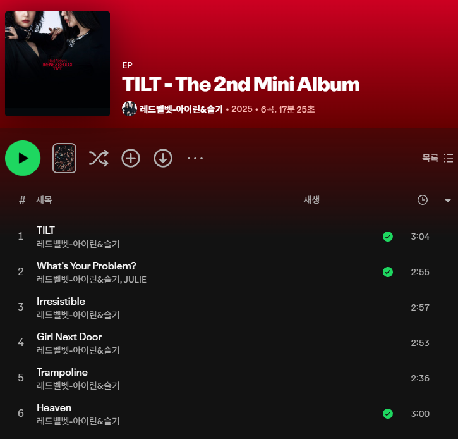Open the 목록 view mode dropdown
Image resolution: width=458 pixels, height=439 pixels.
(438, 158)
